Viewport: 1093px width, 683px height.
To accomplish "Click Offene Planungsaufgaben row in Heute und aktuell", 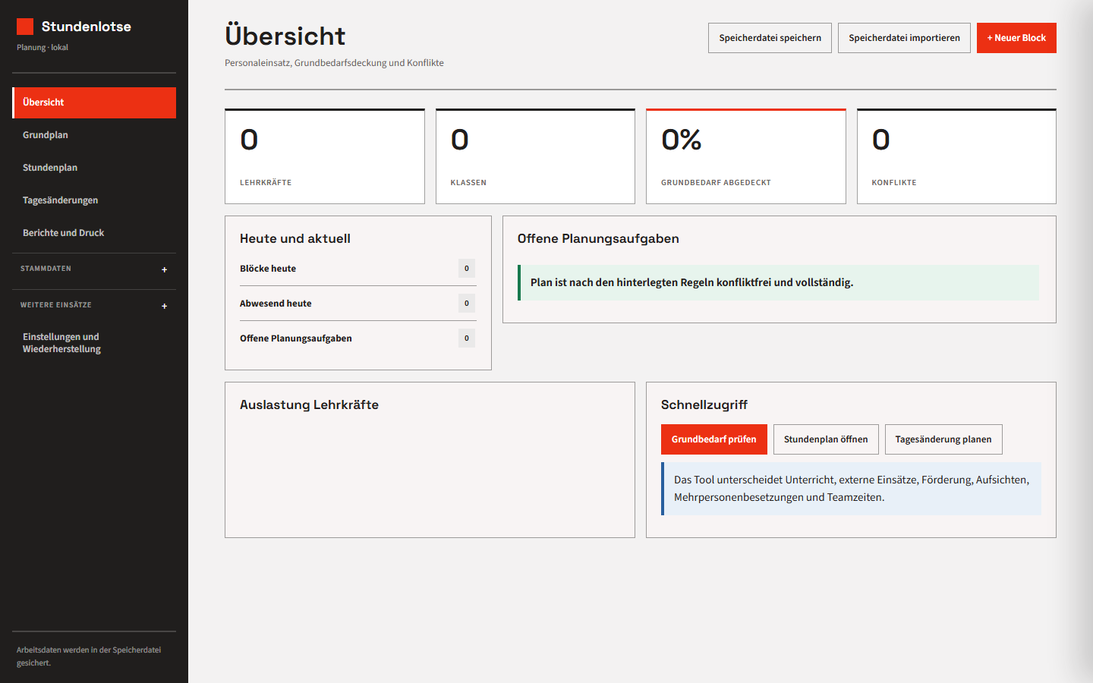I will pyautogui.click(x=358, y=338).
